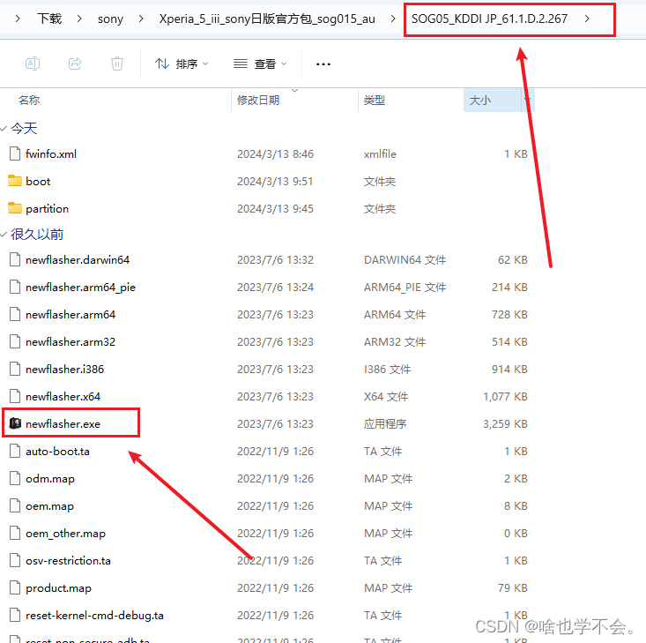Click the I386 文件 type cell

(x=387, y=370)
